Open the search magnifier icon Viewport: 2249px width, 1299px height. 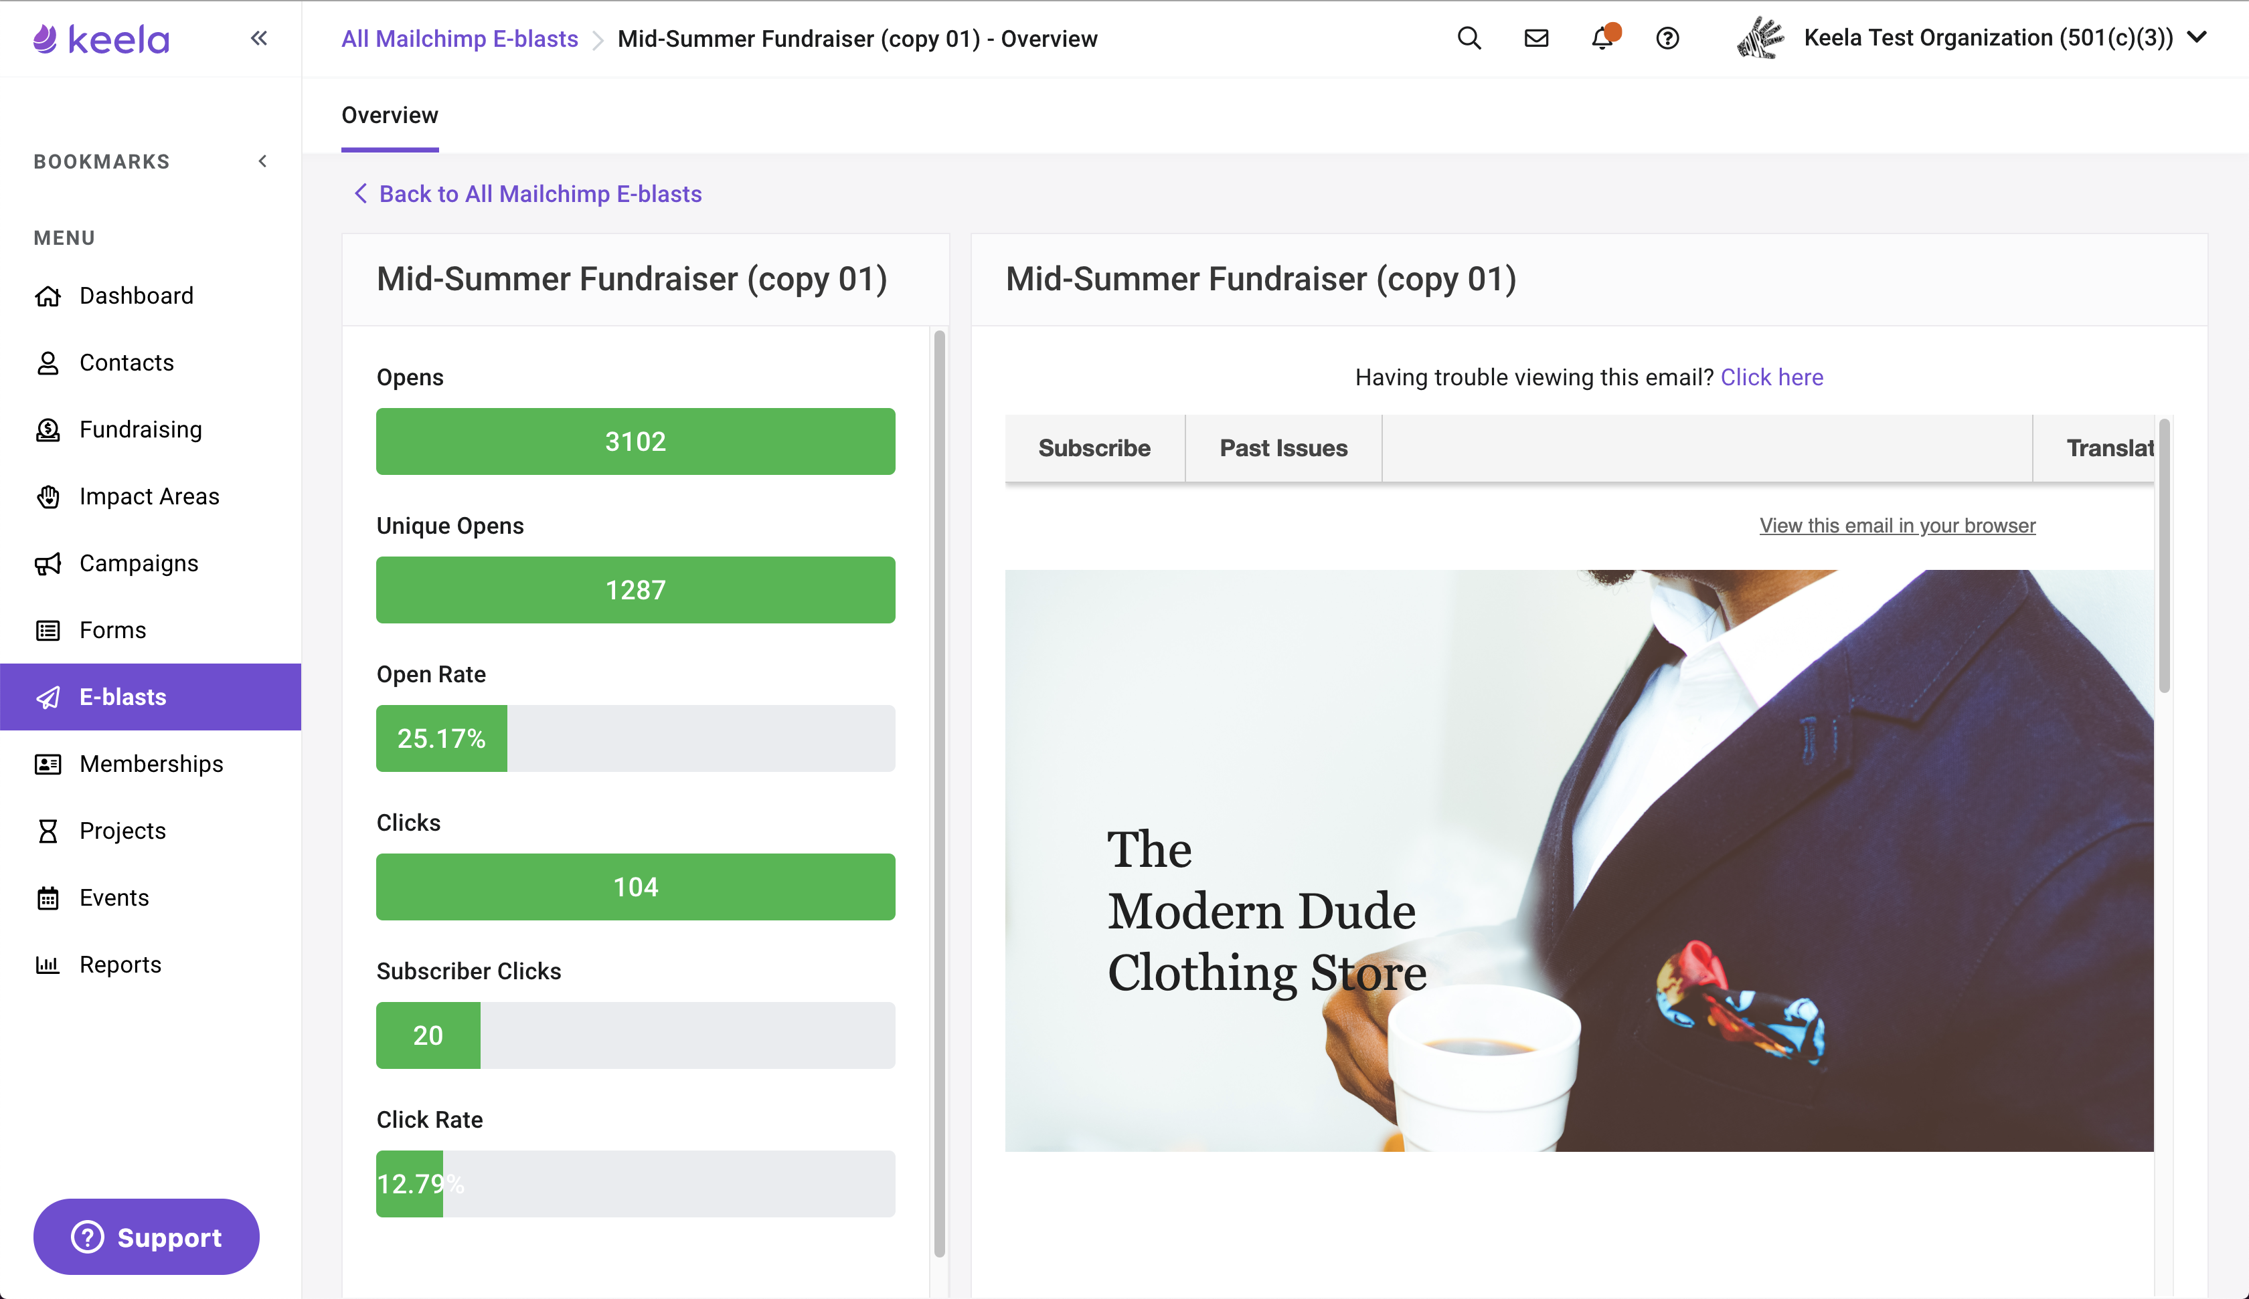[x=1469, y=38]
